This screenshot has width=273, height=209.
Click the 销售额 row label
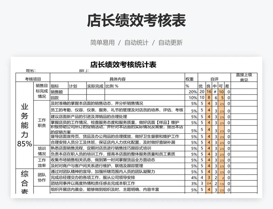[x=59, y=92]
